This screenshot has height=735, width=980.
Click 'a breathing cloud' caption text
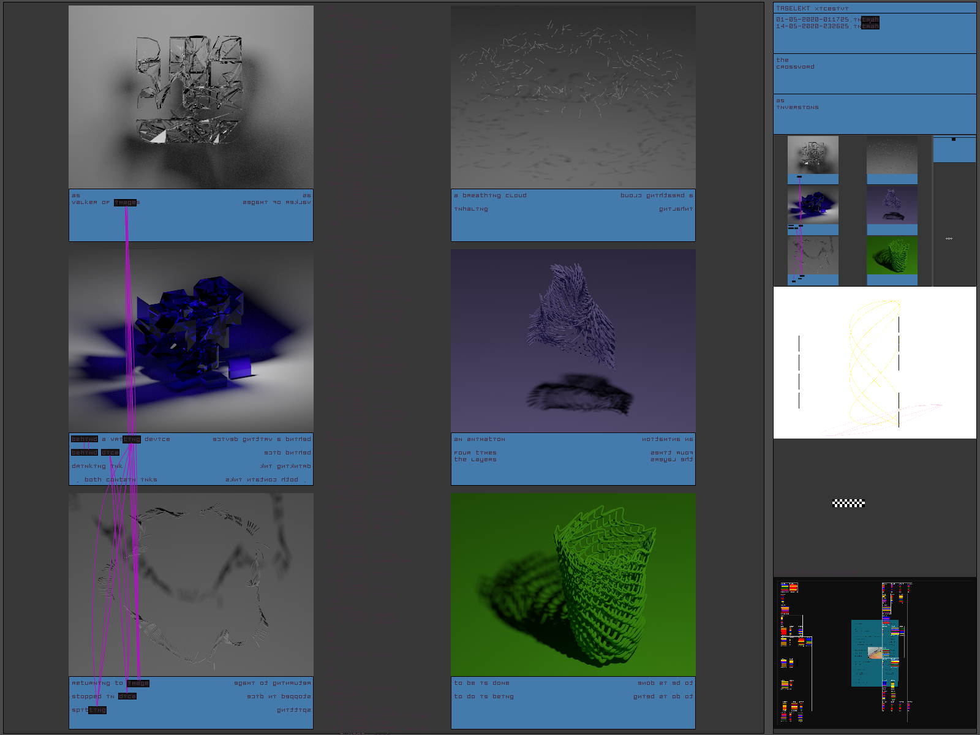(490, 195)
